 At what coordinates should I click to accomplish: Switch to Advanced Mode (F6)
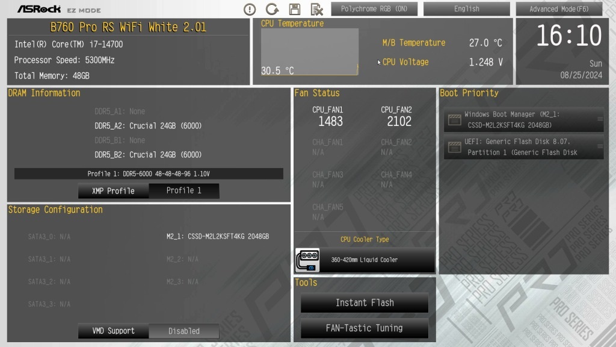559,8
